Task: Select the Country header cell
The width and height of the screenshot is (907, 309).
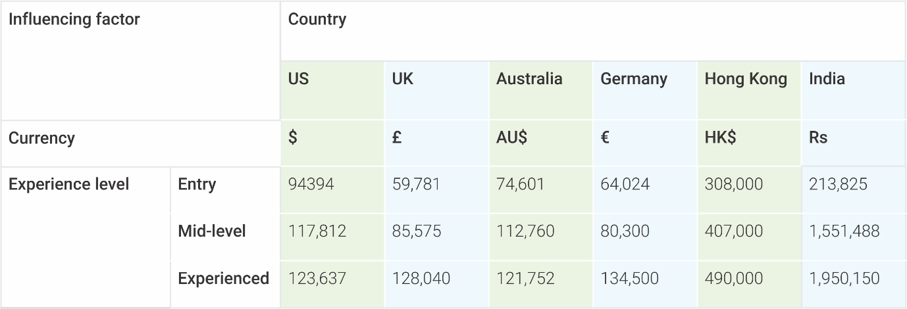Action: 593,31
